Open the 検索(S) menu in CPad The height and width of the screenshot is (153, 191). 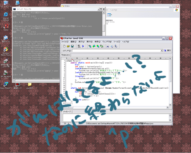point(97,42)
